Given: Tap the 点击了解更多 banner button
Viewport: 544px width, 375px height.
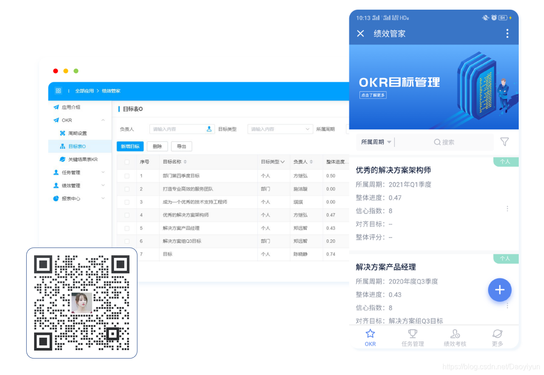Looking at the screenshot, I should click(x=373, y=95).
